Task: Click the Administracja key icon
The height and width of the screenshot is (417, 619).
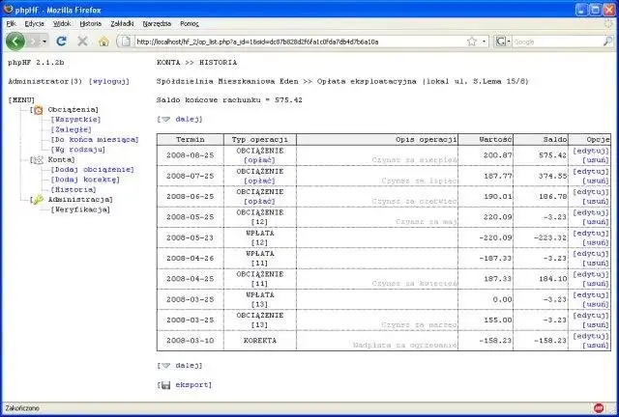Action: pyautogui.click(x=39, y=200)
